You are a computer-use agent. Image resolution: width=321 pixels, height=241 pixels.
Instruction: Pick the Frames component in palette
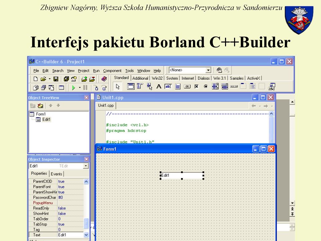click(131, 86)
